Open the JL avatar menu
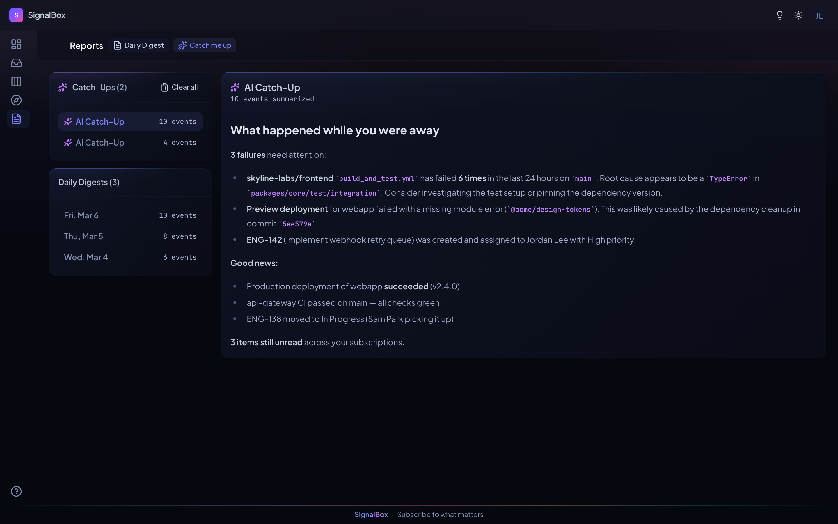Image resolution: width=838 pixels, height=524 pixels. click(819, 15)
